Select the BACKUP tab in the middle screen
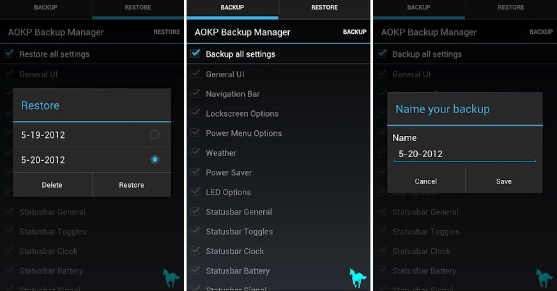Screen dimensions: 557x291 coord(232,7)
